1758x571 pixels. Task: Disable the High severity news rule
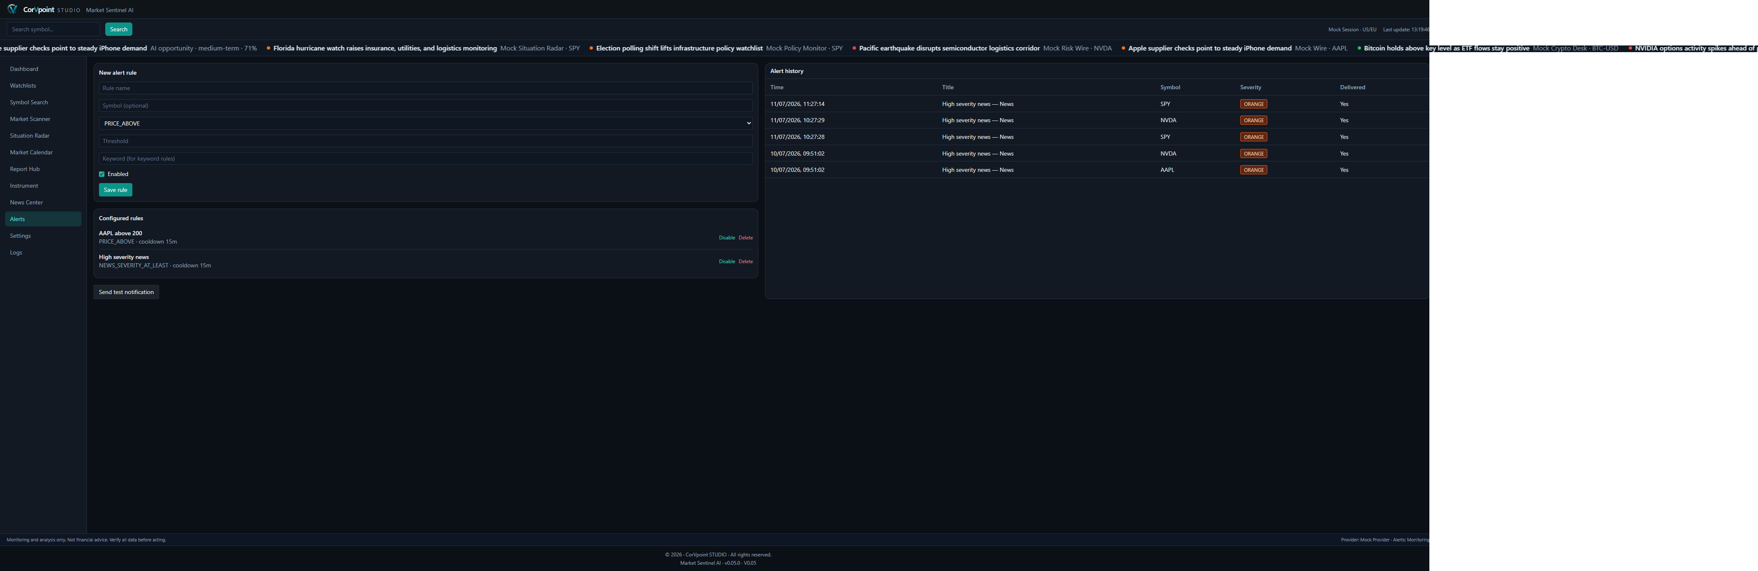click(x=727, y=262)
